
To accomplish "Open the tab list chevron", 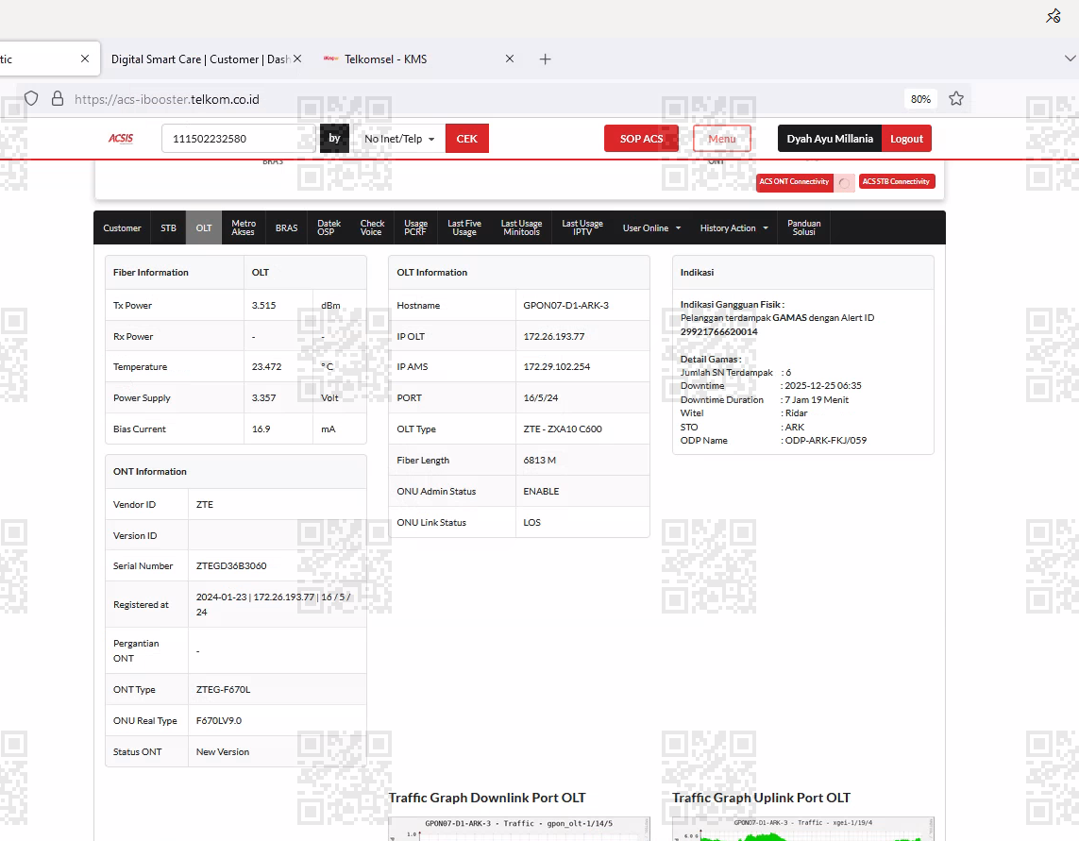I will click(x=1071, y=59).
